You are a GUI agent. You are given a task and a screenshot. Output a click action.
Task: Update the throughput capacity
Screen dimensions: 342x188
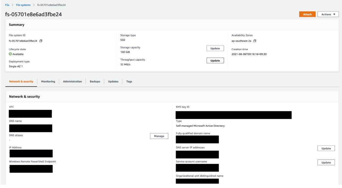pos(215,60)
